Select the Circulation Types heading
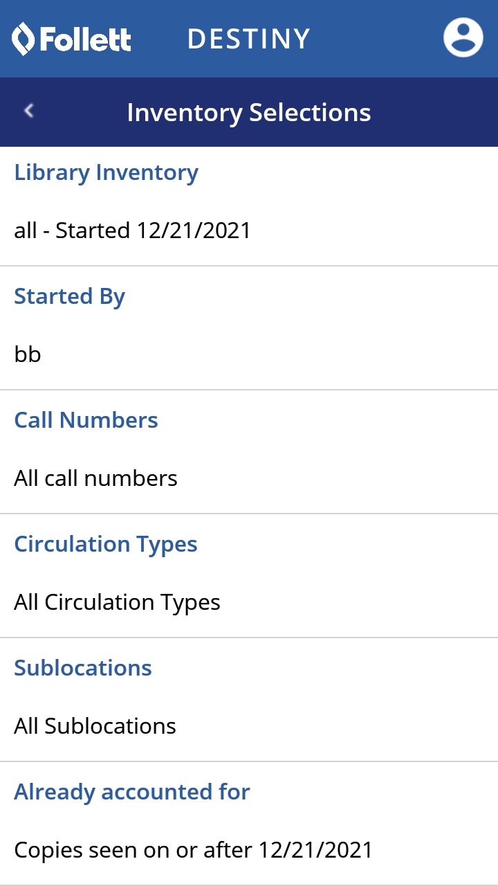This screenshot has width=498, height=886. tap(106, 544)
